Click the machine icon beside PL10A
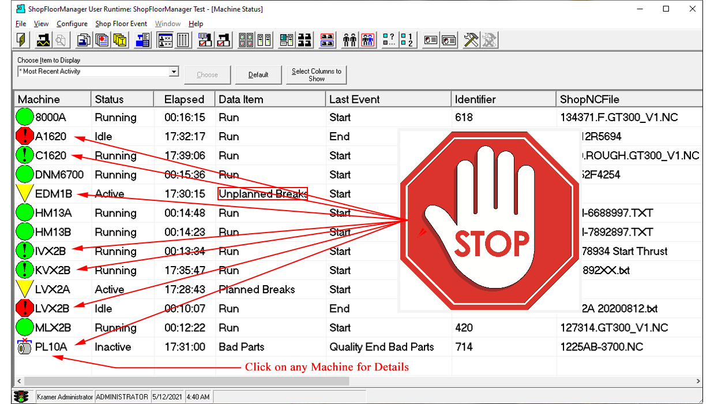 [24, 346]
